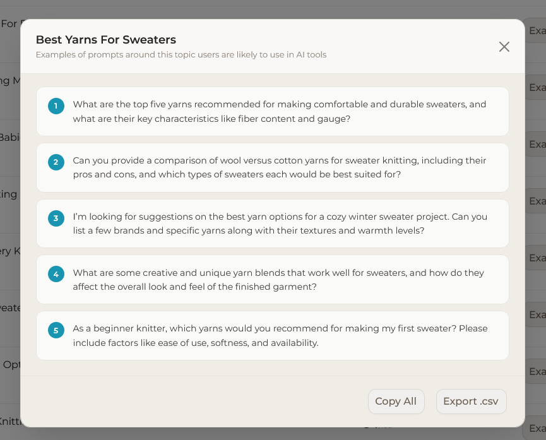Close the Best Yarns For Sweaters dialog
The width and height of the screenshot is (546, 440).
[x=504, y=47]
